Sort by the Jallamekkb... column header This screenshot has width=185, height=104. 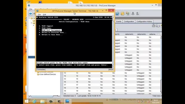point(142,34)
